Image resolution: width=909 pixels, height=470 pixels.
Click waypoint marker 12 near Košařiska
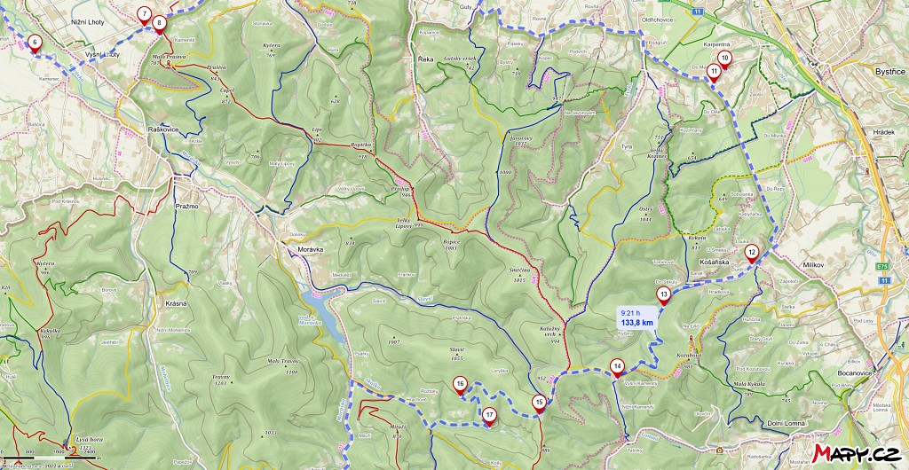click(751, 254)
